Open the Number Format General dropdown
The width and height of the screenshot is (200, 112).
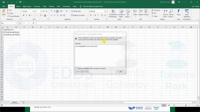[x=105, y=11]
